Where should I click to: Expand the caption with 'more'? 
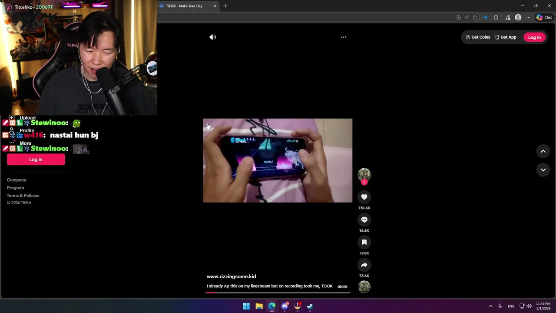click(x=342, y=286)
